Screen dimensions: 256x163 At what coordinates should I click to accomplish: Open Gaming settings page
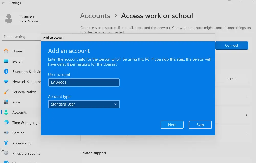pos(18,133)
